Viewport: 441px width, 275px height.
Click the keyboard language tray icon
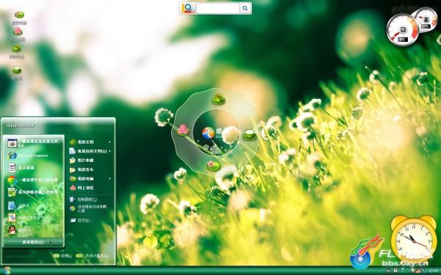388,271
